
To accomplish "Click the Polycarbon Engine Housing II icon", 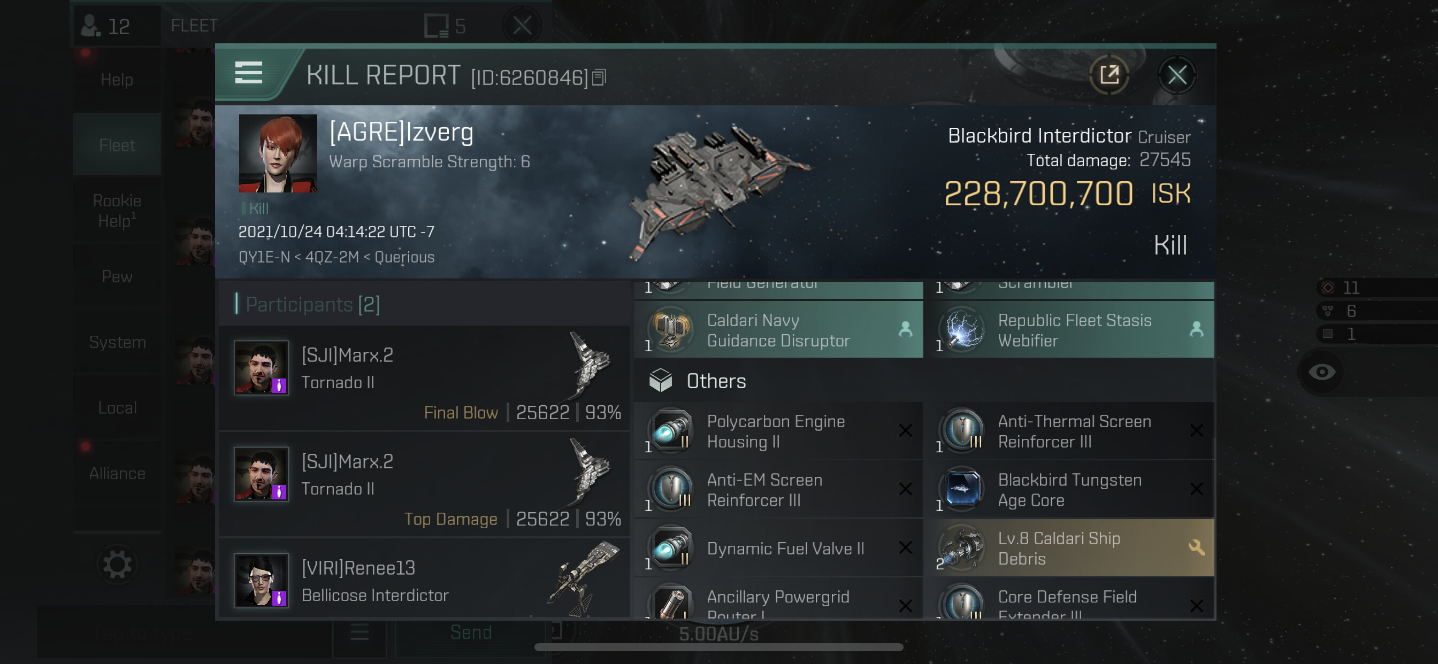I will click(671, 431).
